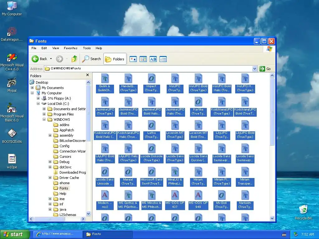
Task: Click the Similarity (AB) view icon
Action: pyautogui.click(x=153, y=59)
